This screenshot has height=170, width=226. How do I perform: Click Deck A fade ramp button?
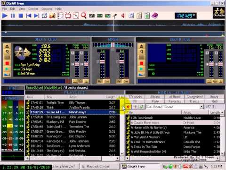[x=7, y=75]
